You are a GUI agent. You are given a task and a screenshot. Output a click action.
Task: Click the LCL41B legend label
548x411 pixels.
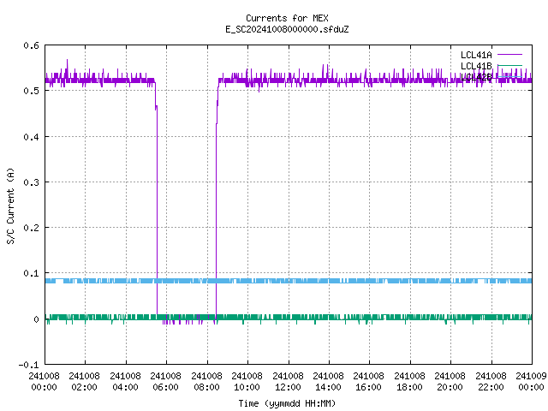coord(476,66)
